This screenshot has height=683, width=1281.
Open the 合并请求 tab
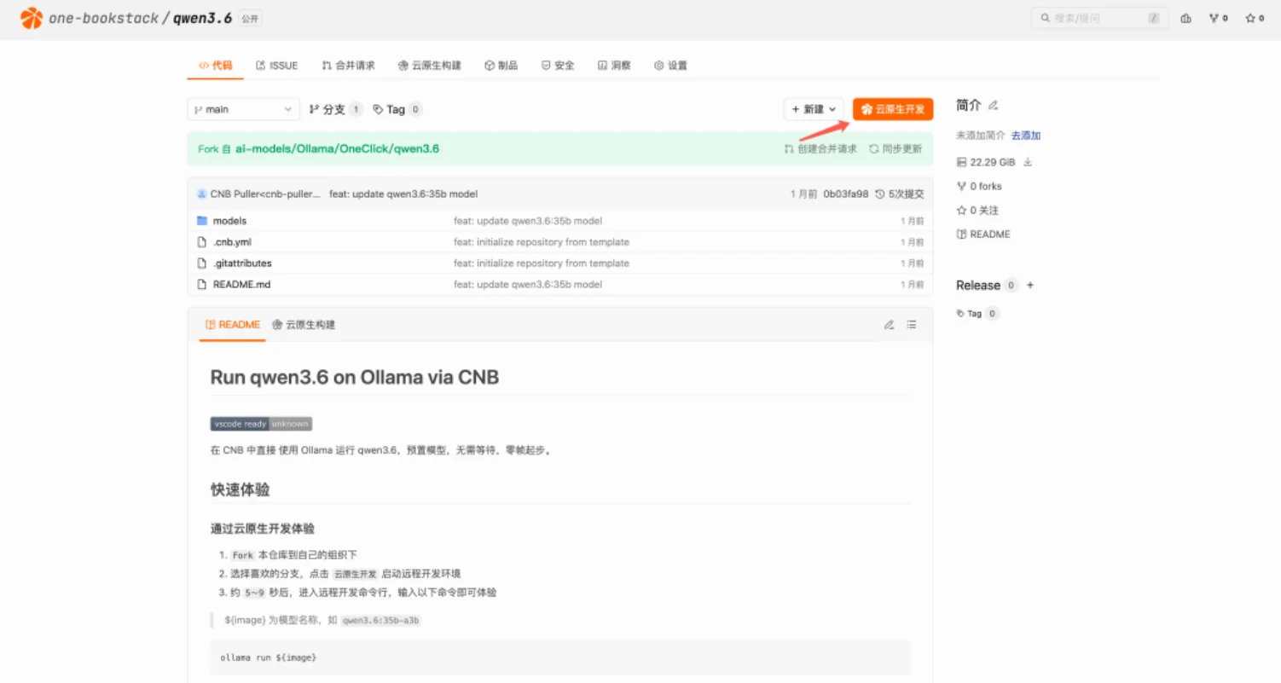[x=348, y=66]
